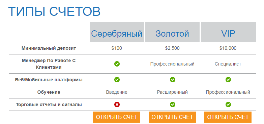Click Золотой trading reports and signals checkmark
Viewport: 264px width, 124px height.
(x=172, y=105)
